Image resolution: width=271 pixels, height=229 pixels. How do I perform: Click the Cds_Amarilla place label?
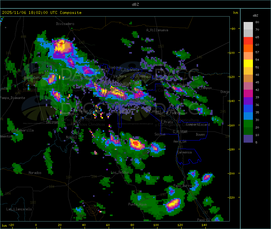click(x=23, y=130)
